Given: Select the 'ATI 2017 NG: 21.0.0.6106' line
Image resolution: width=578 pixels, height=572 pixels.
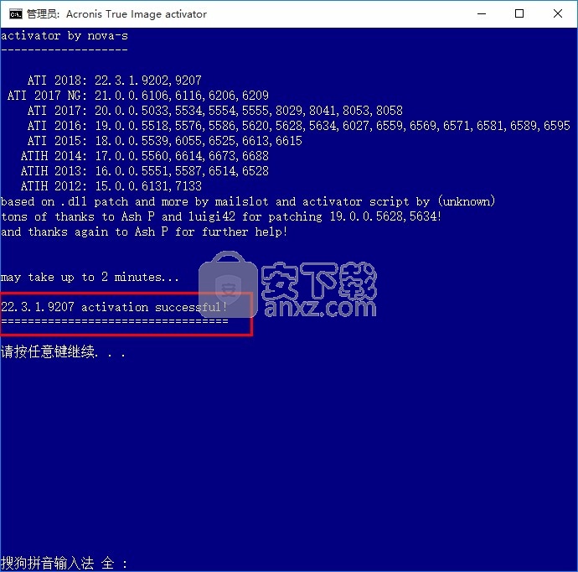Looking at the screenshot, I should click(x=138, y=96).
